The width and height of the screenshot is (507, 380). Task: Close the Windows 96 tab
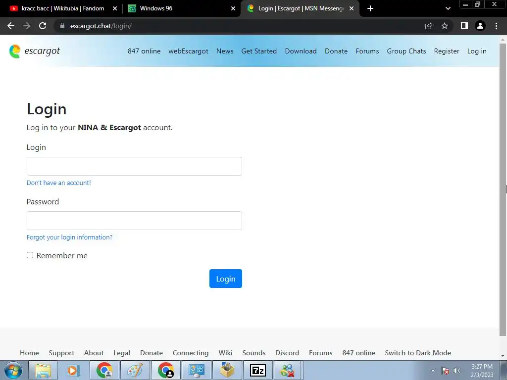click(233, 8)
